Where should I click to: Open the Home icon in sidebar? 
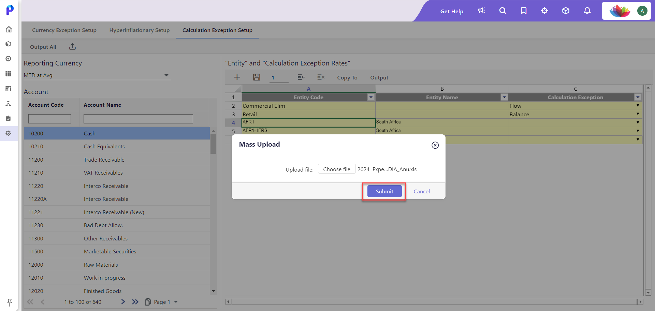[x=9, y=29]
